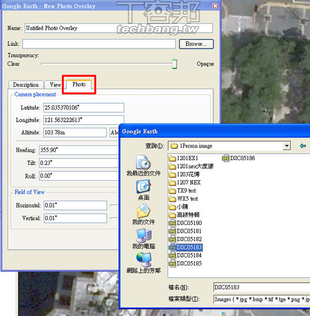
Task: Click the back arrow icon in file dialog
Action: (x=303, y=146)
